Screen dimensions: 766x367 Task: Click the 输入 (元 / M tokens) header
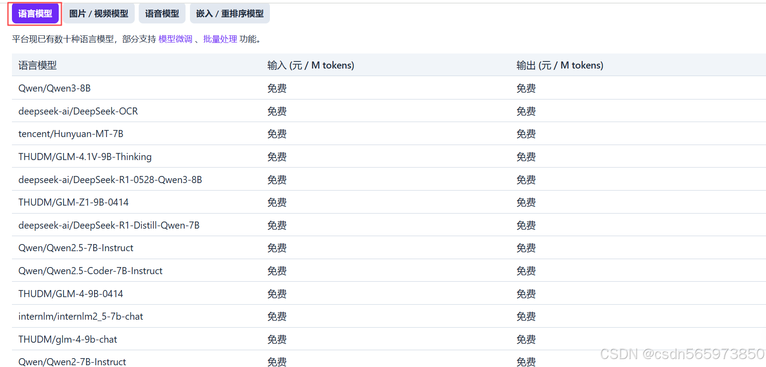(311, 65)
